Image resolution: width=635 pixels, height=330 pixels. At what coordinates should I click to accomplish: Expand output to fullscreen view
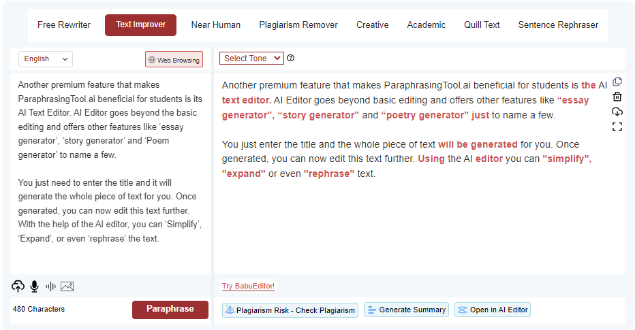pos(617,127)
